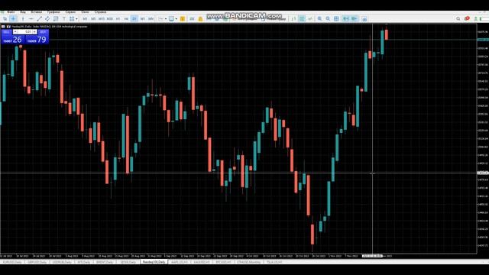Open the Файл menu
This screenshot has width=489, height=275.
[x=11, y=12]
